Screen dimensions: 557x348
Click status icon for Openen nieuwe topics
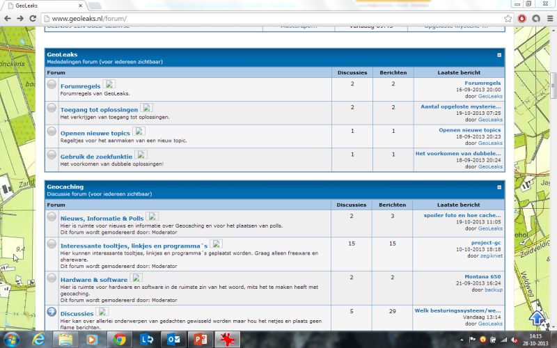[x=52, y=131]
